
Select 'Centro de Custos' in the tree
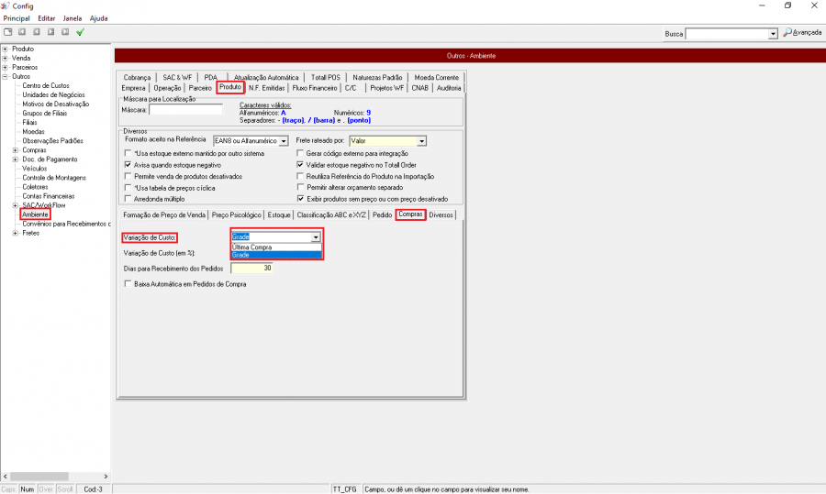48,85
